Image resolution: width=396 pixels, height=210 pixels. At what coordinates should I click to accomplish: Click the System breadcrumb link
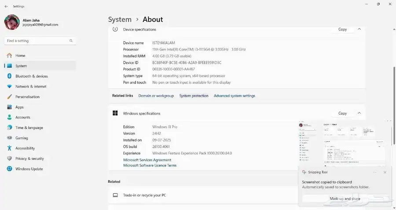click(x=120, y=19)
